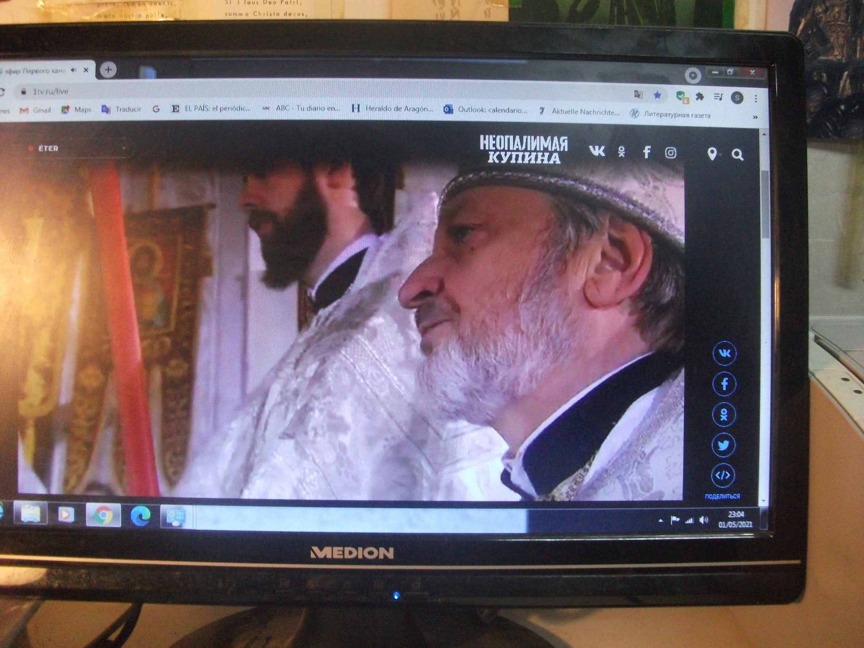Share via the round Facebook button
The width and height of the screenshot is (864, 648).
click(724, 384)
